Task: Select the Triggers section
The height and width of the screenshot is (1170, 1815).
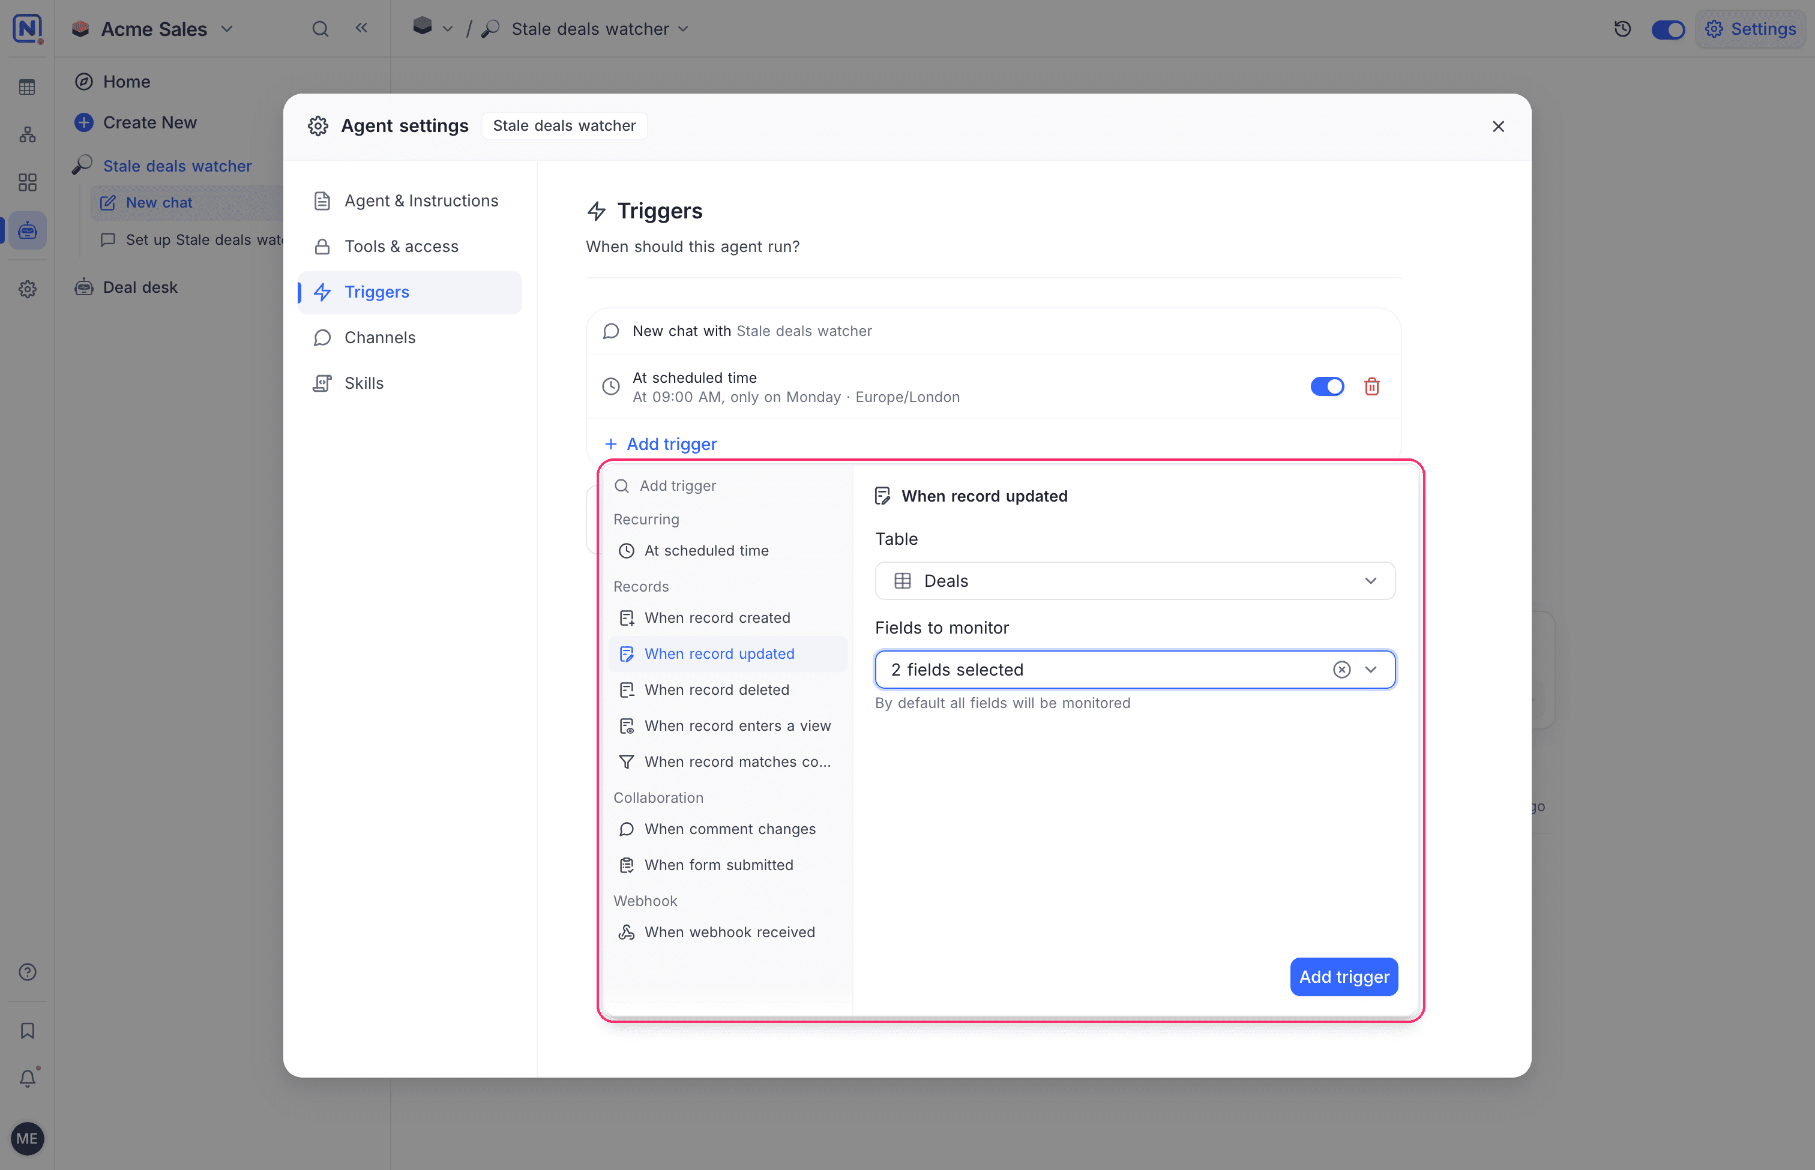Action: (x=410, y=293)
